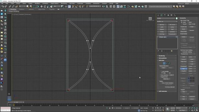The width and height of the screenshot is (199, 112).
Task: Click the ViewCube in viewport
Action: (150, 19)
